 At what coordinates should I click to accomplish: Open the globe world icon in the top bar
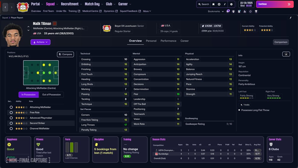click(x=219, y=4)
